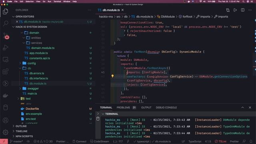
Task: Click the remote window indicator in status bar
Action: [4, 141]
